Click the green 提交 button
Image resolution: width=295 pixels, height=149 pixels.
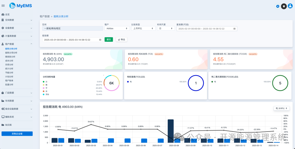pyautogui.click(x=109, y=40)
